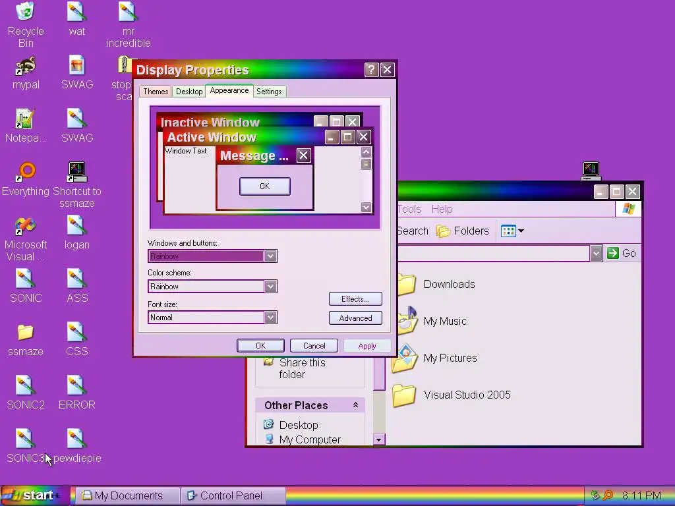Click the Advanced button
The height and width of the screenshot is (506, 675).
click(x=355, y=318)
